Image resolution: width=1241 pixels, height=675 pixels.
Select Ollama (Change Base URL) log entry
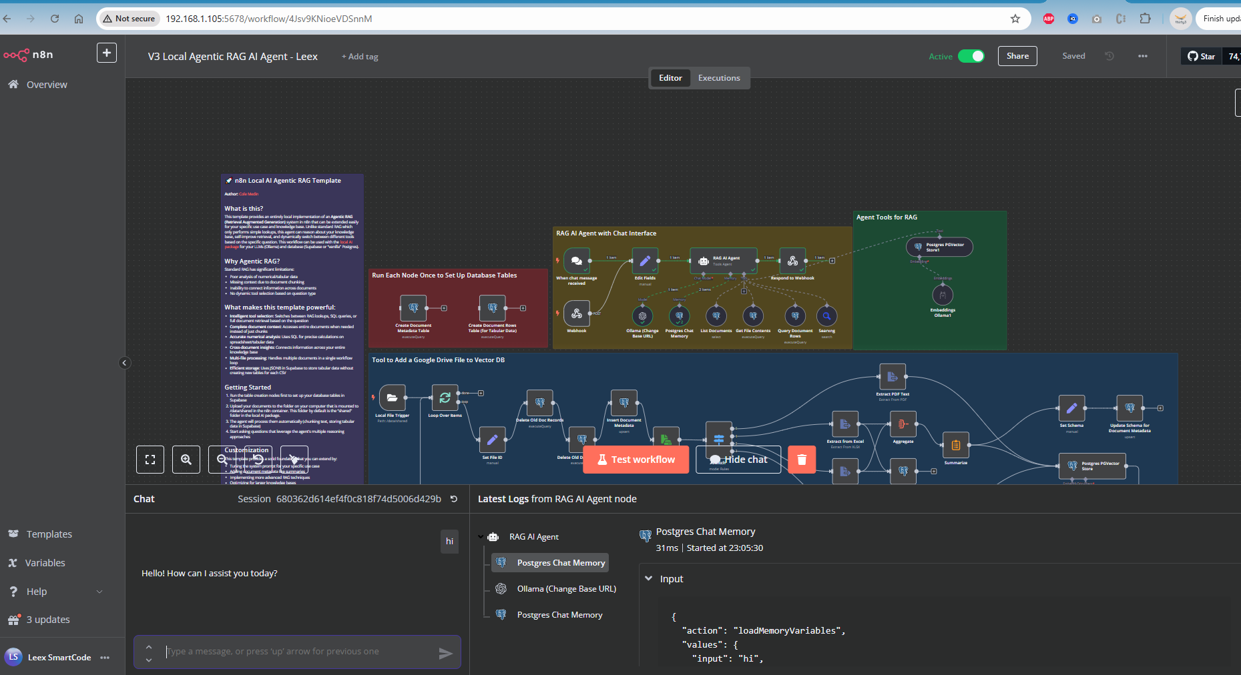tap(566, 589)
